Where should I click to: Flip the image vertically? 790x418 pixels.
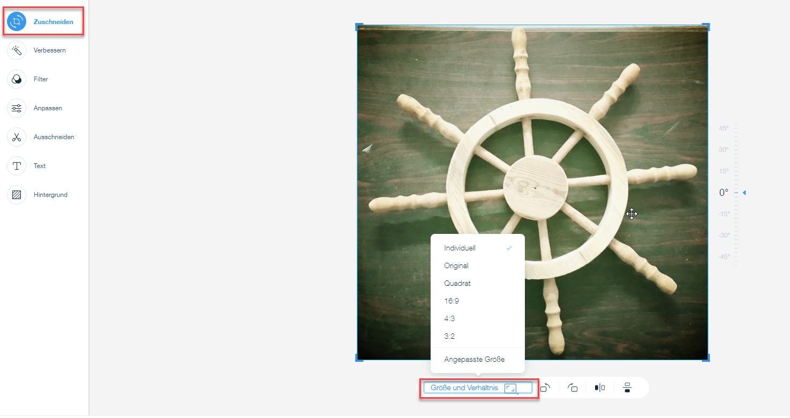coord(627,388)
